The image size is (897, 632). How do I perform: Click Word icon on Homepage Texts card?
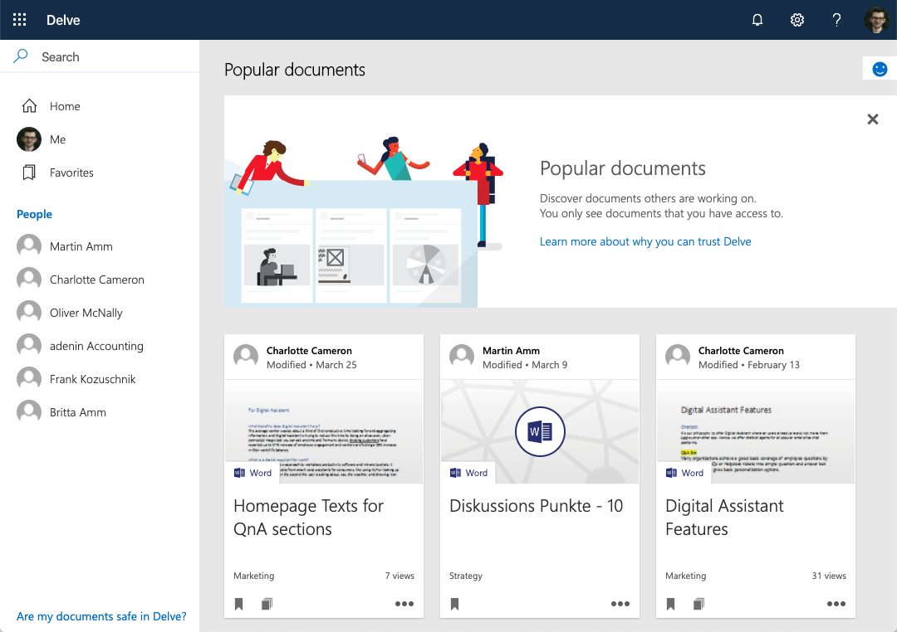[239, 473]
